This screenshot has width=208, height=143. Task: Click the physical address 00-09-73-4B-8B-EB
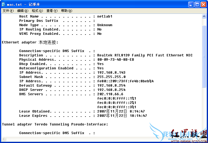pos(116,60)
